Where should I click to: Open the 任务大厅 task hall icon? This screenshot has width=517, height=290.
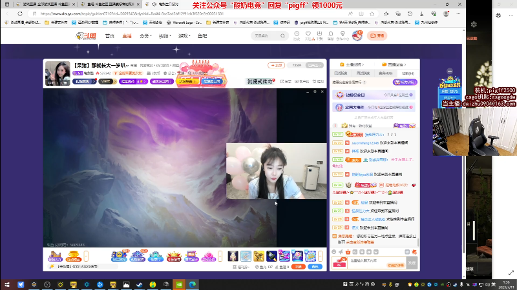(55, 256)
